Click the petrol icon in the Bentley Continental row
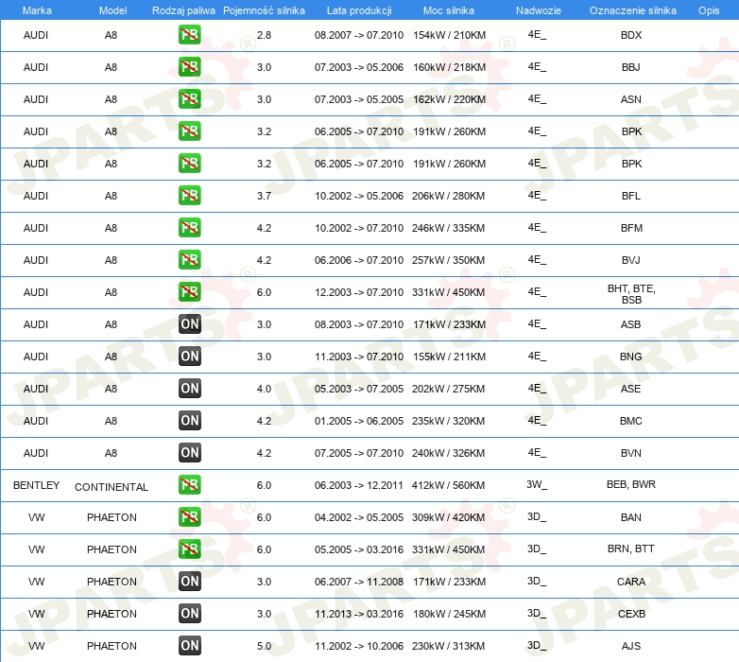Viewport: 739px width, 662px height. [x=189, y=484]
